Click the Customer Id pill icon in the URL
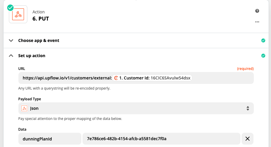Viewport: 271px width, 147px height. click(116, 78)
